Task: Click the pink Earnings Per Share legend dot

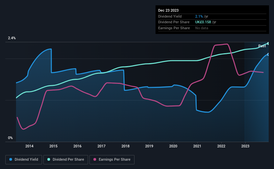Action: click(x=95, y=159)
